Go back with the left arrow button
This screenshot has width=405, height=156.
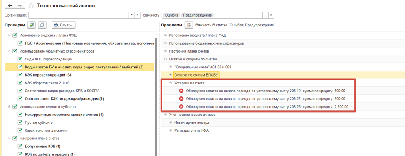[10, 5]
